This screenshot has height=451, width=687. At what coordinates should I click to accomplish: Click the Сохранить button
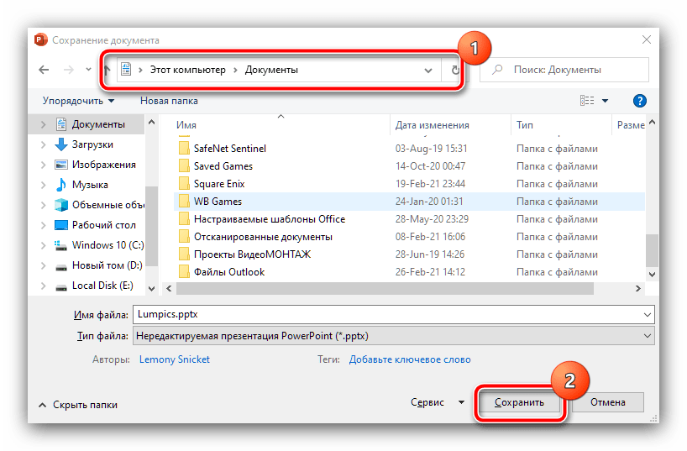pyautogui.click(x=519, y=402)
